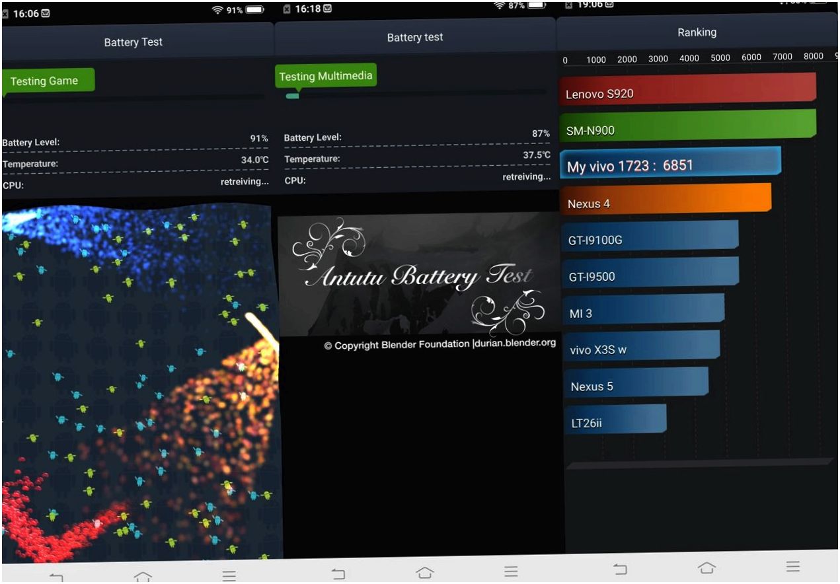Tap menu icon on middle phone navigation bar
Image resolution: width=840 pixels, height=584 pixels.
(511, 571)
